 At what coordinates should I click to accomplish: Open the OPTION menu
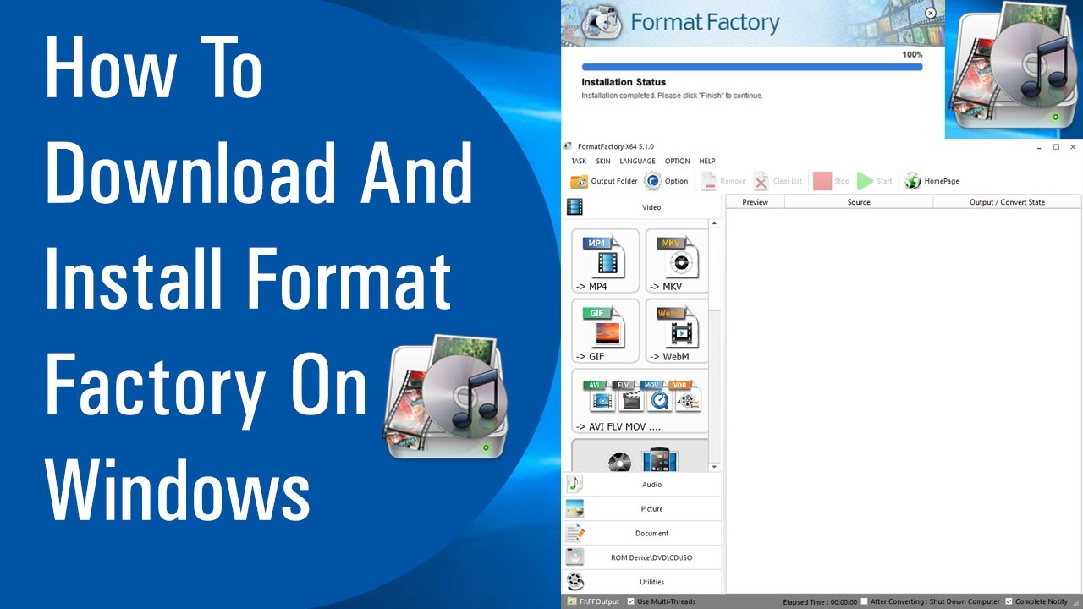[x=678, y=161]
